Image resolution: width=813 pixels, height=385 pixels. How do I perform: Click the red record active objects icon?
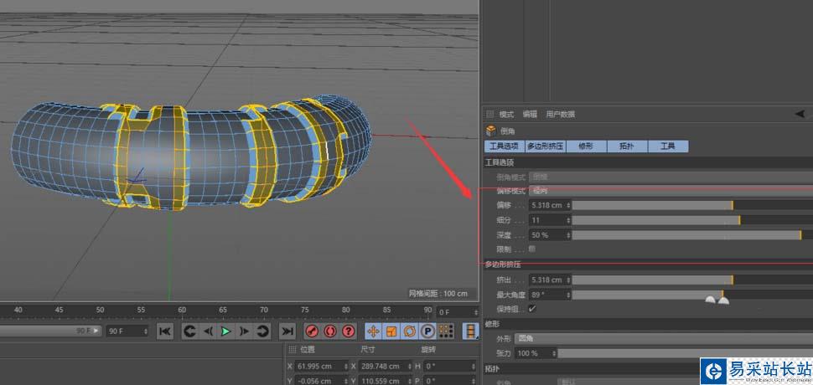tap(312, 331)
